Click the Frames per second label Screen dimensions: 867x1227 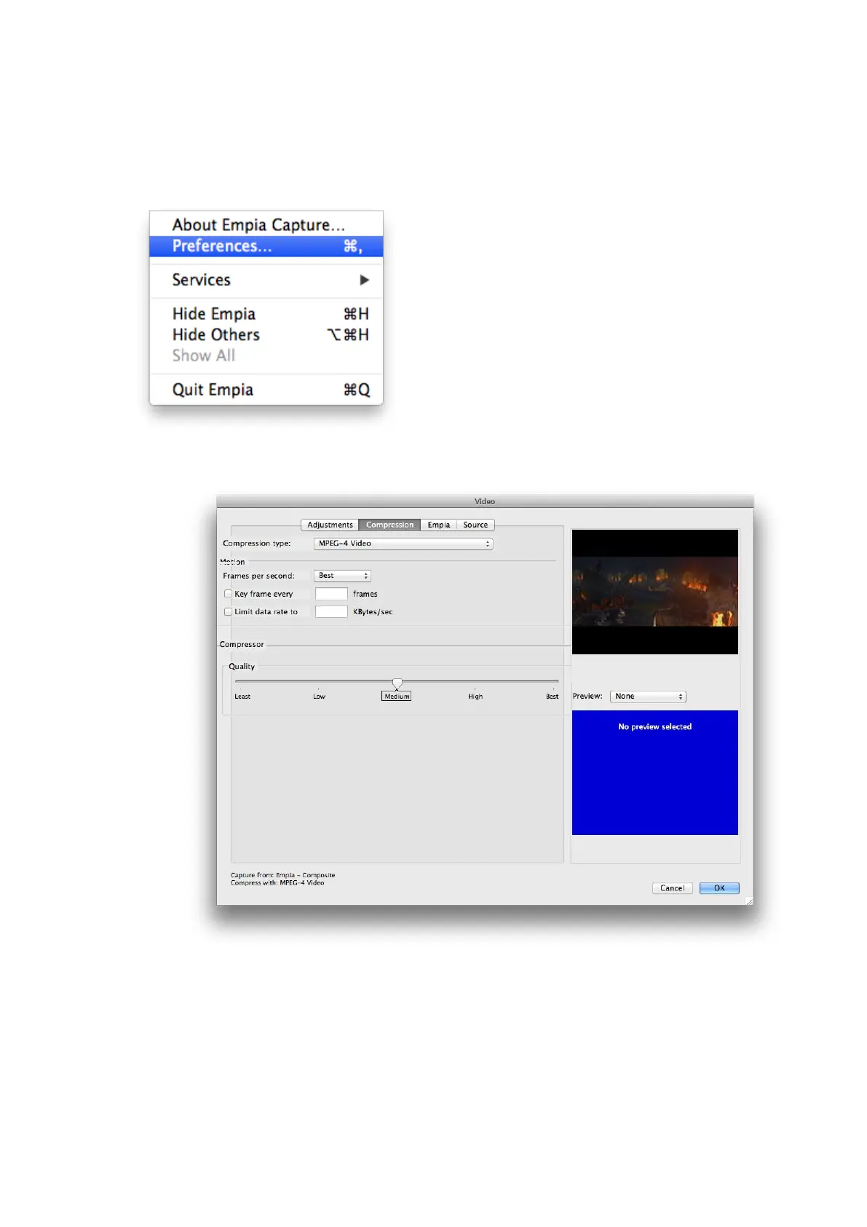pos(258,576)
